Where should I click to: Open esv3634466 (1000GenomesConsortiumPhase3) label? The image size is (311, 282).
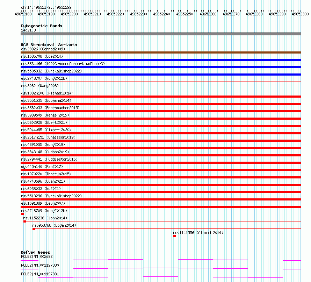click(x=63, y=64)
